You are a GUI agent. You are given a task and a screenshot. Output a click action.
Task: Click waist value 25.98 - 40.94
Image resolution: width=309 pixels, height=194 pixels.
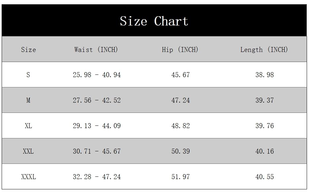point(97,75)
